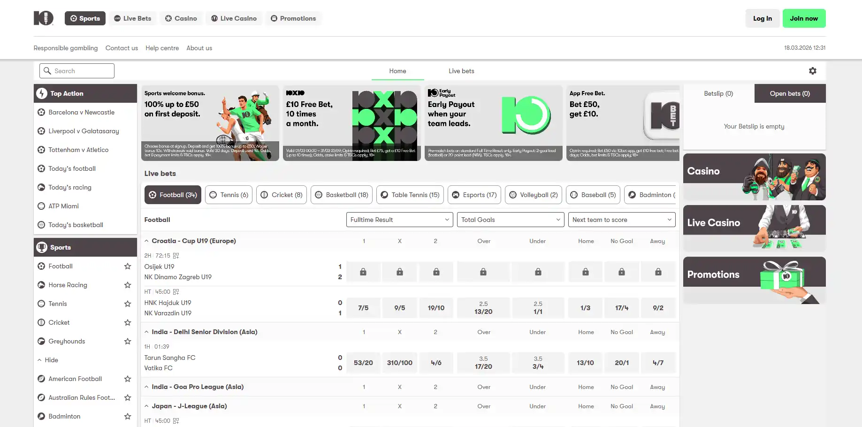Click the Join now button
Screen dimensions: 862x427
(804, 18)
